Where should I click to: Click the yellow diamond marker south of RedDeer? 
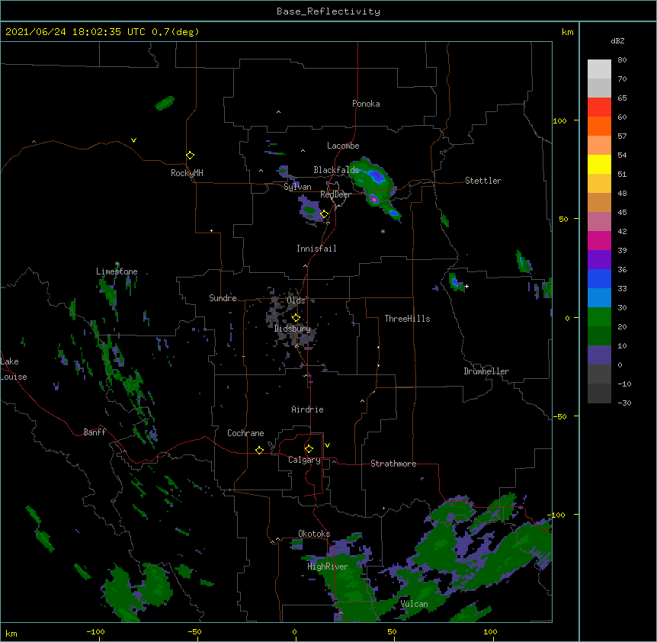(x=325, y=214)
